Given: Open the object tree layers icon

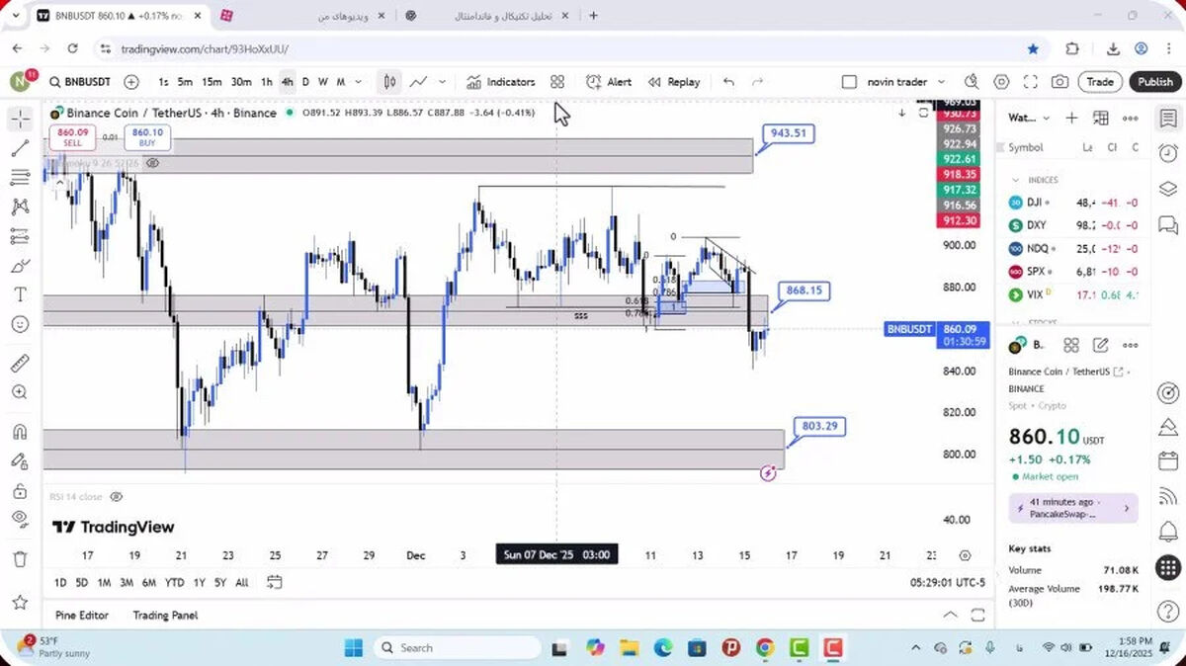Looking at the screenshot, I should tap(1167, 189).
